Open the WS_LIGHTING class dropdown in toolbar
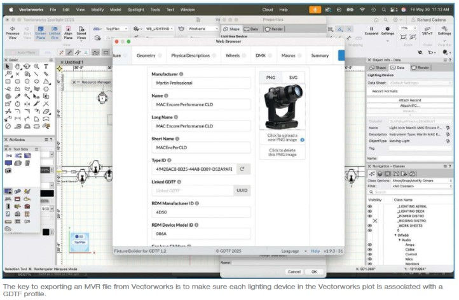The height and width of the screenshot is (300, 459). pos(159,29)
